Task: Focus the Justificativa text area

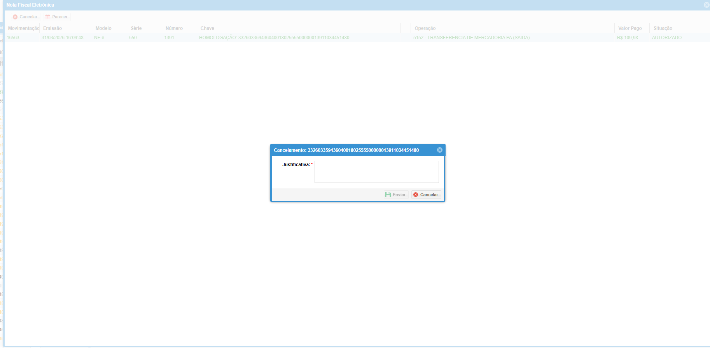Action: pyautogui.click(x=376, y=172)
